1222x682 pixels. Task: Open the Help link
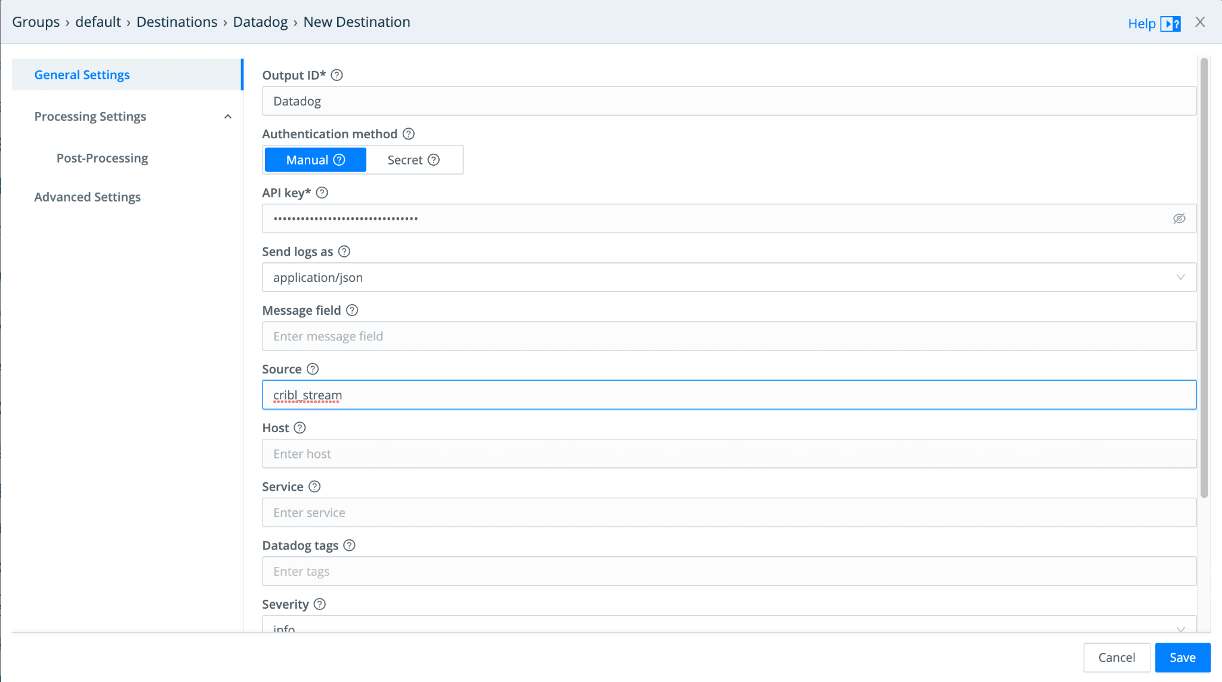(1141, 23)
